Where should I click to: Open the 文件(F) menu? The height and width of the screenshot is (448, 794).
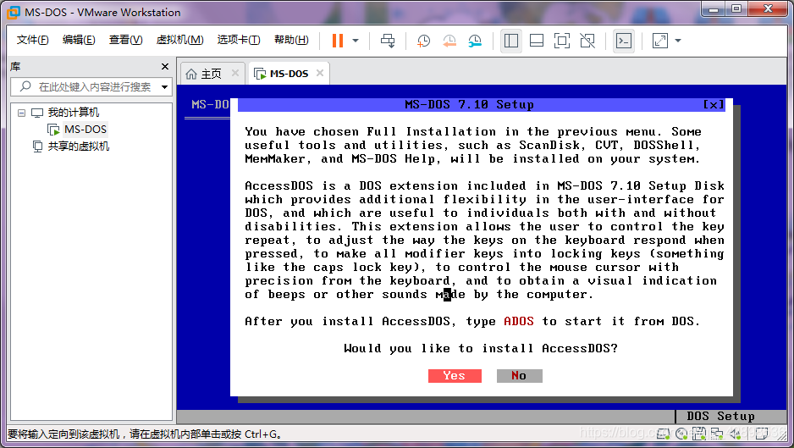point(32,40)
